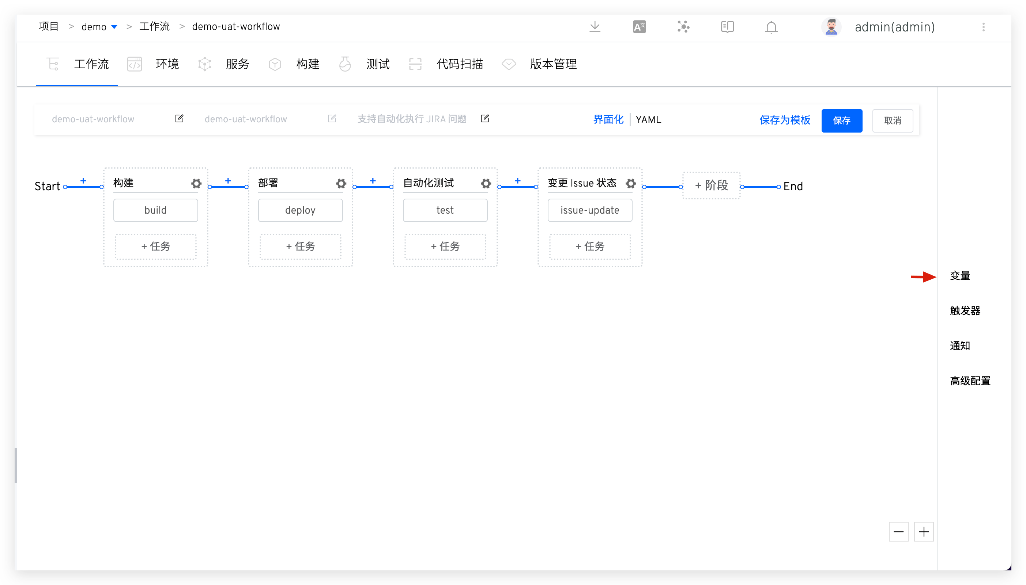Click the notification bell icon
Image resolution: width=1026 pixels, height=585 pixels.
pyautogui.click(x=771, y=27)
